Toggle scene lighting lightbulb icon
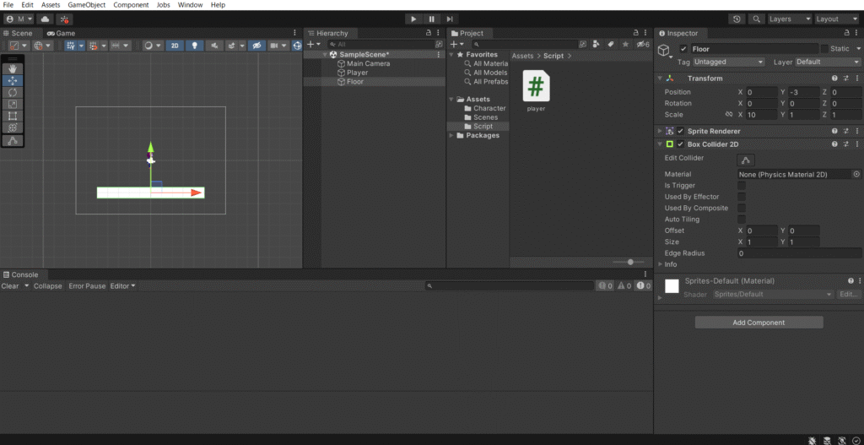Image resolution: width=864 pixels, height=445 pixels. [x=195, y=46]
